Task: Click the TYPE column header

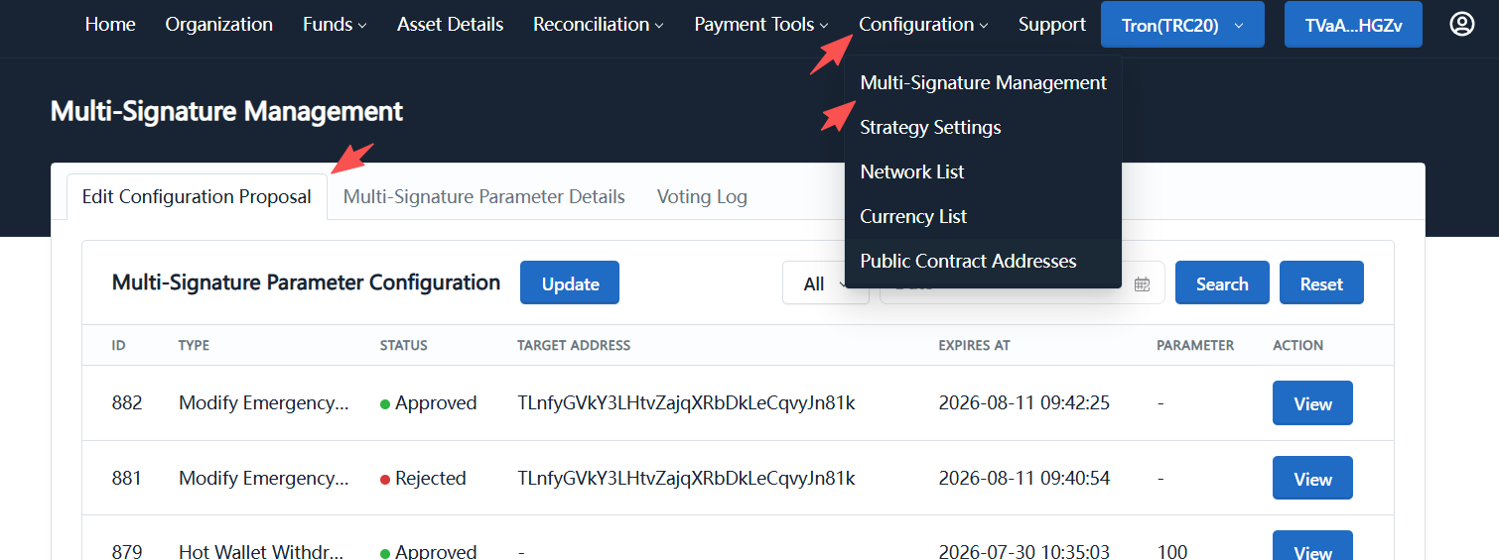Action: 194,346
